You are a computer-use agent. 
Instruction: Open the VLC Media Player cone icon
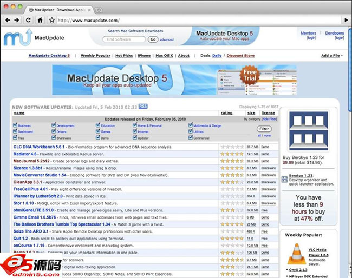tap(297, 254)
